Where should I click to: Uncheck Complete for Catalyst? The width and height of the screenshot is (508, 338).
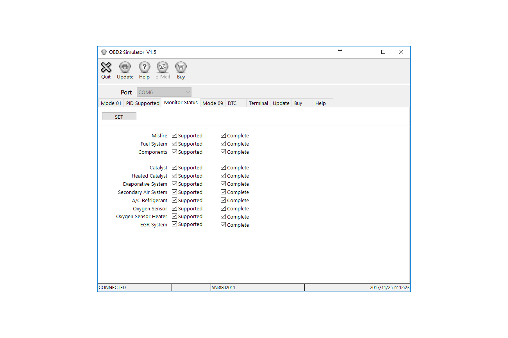pos(223,167)
